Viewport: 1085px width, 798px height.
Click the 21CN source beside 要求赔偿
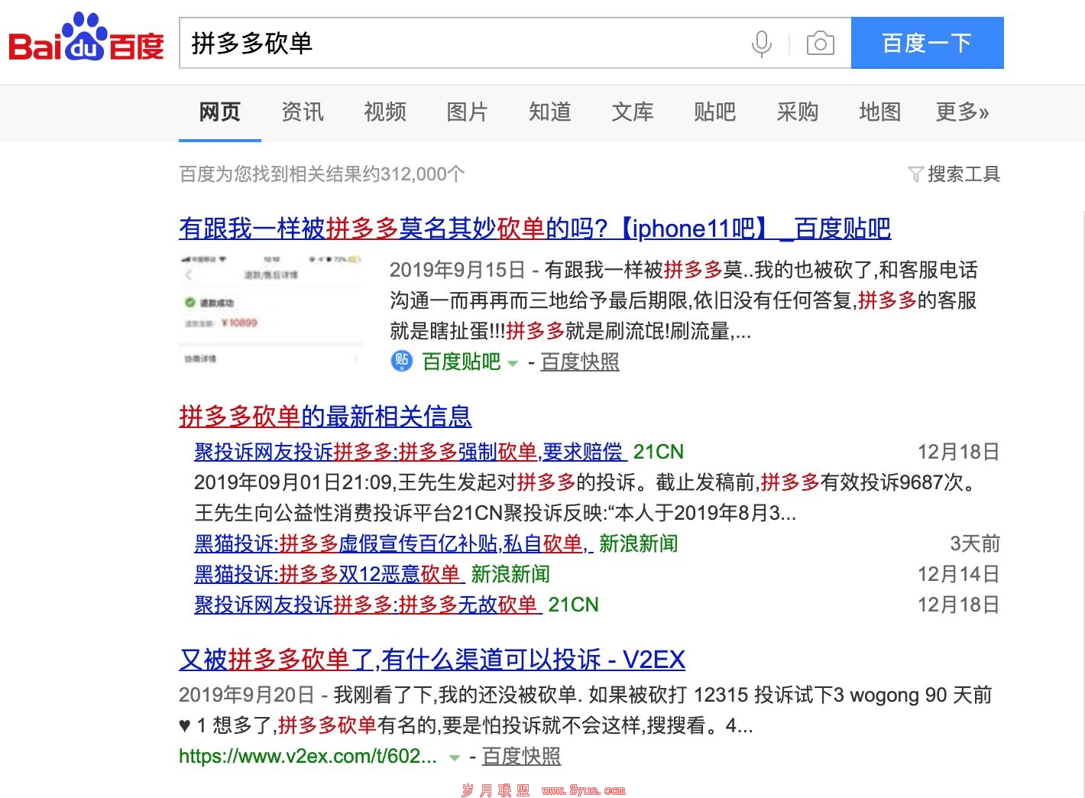tap(659, 452)
